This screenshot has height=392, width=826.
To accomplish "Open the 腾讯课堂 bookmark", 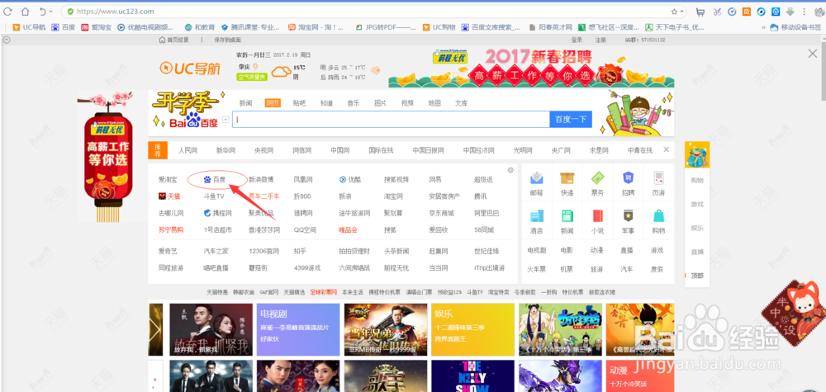I will 250,27.
